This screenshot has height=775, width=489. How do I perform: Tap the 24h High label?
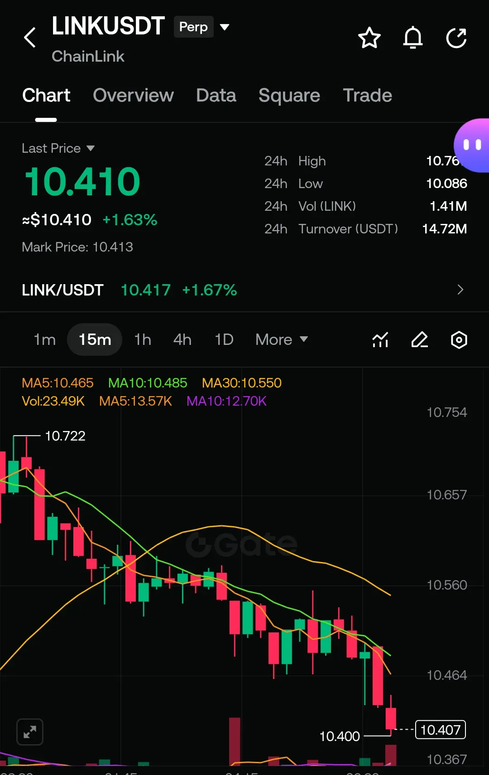click(x=295, y=161)
